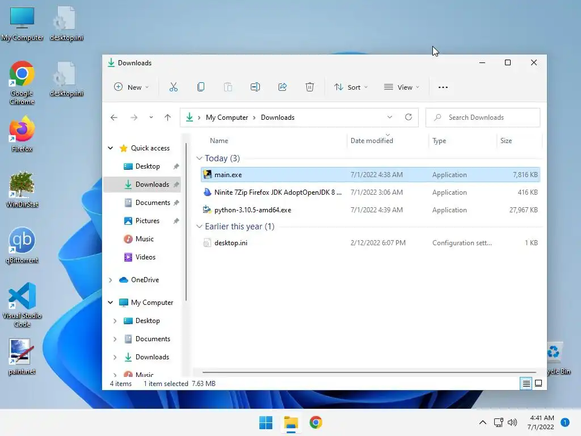Click Downloads breadcrumb in address bar

click(277, 118)
